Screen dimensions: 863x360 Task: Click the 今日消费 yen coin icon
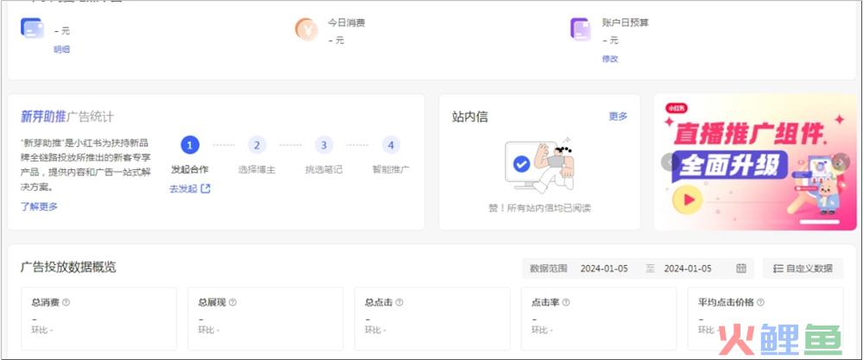pyautogui.click(x=306, y=29)
